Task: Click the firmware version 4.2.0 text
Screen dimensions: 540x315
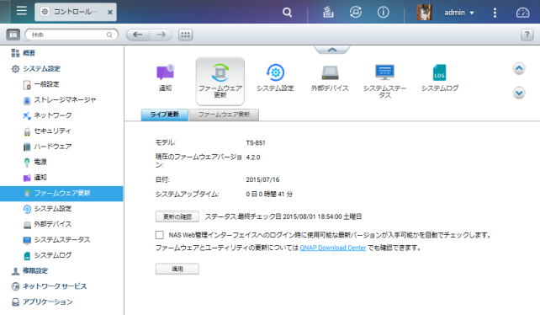Action: [253, 157]
